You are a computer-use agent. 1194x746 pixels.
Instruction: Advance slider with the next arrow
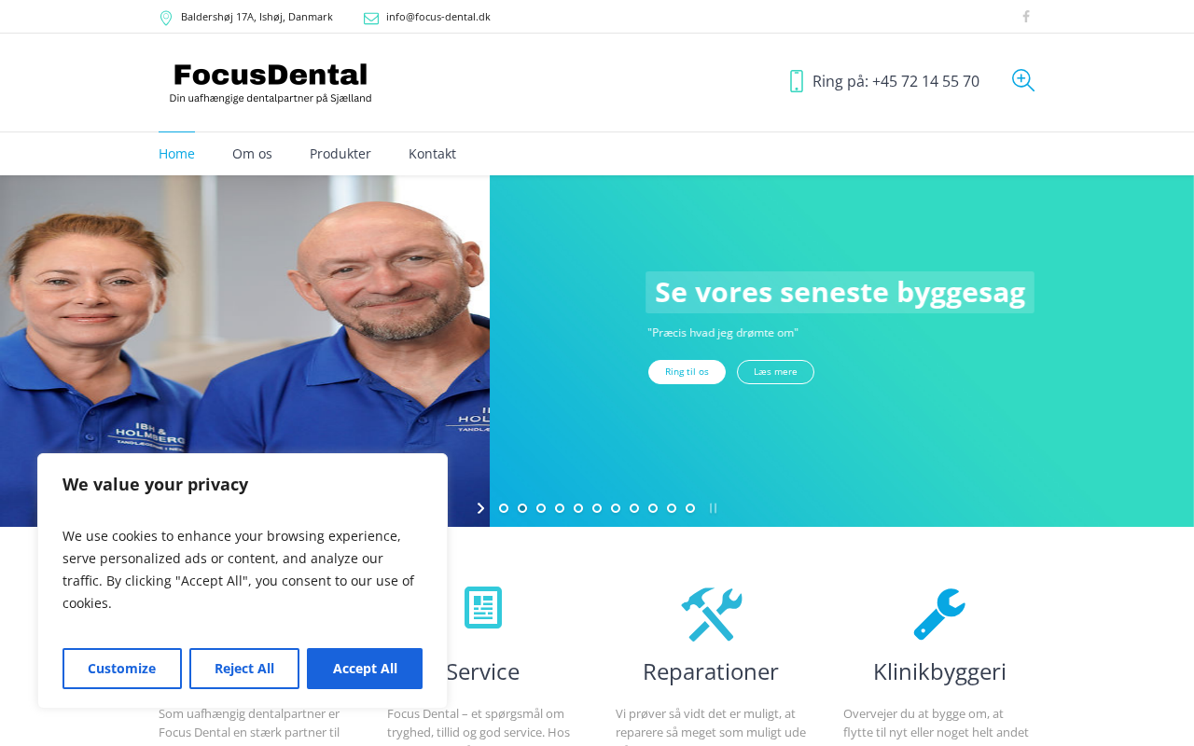pos(480,508)
